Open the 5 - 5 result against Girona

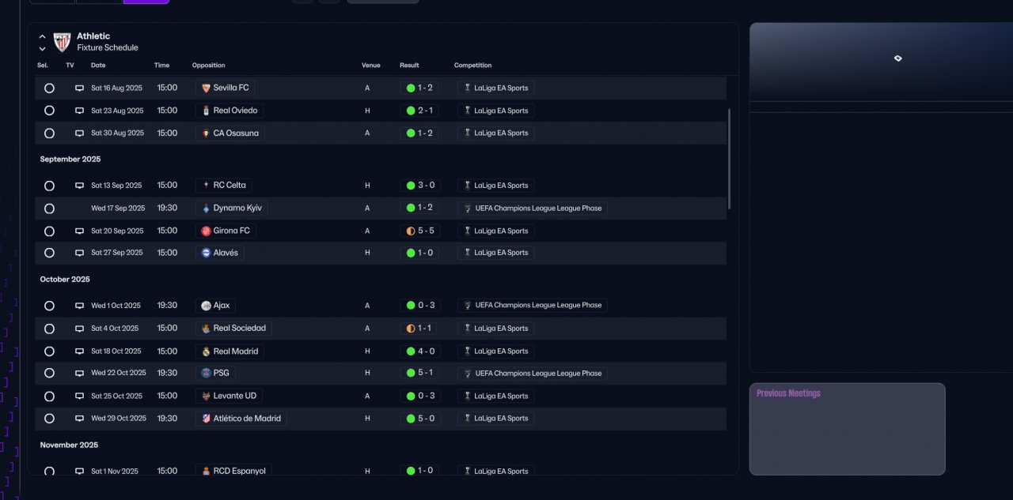[420, 231]
